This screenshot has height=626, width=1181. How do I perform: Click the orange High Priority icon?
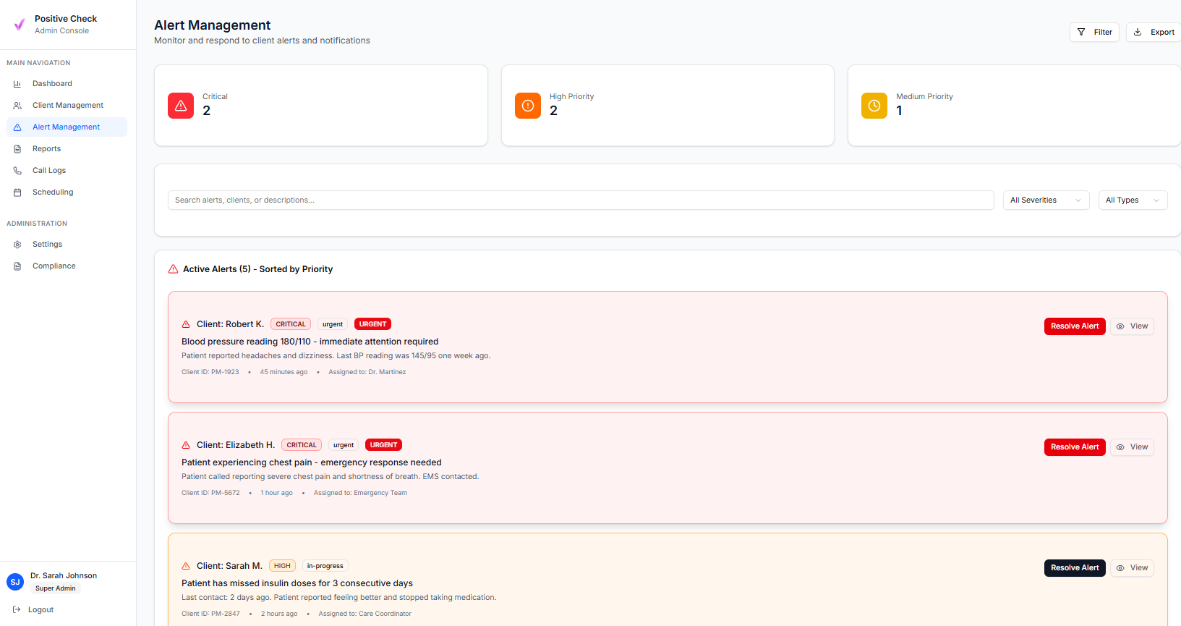click(528, 106)
